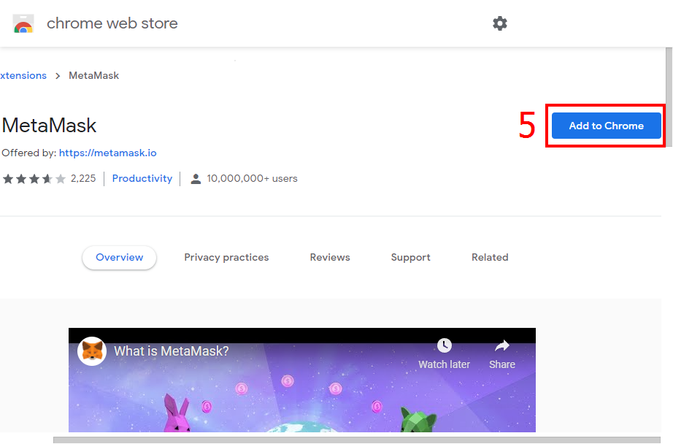Open the https://metamask.io link
The height and width of the screenshot is (444, 673).
[x=108, y=153]
